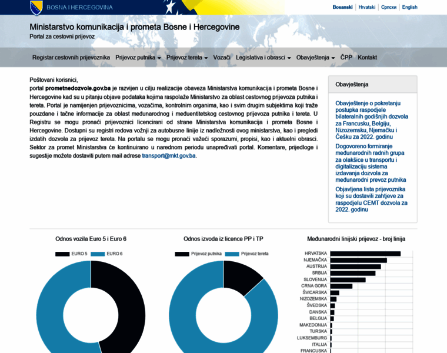Switch language to English
This screenshot has width=447, height=353.
point(410,7)
